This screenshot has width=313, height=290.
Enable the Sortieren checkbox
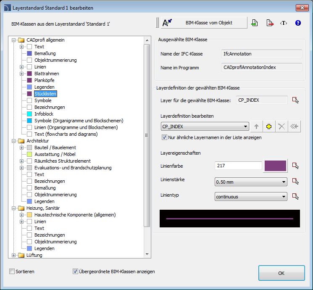(12, 272)
